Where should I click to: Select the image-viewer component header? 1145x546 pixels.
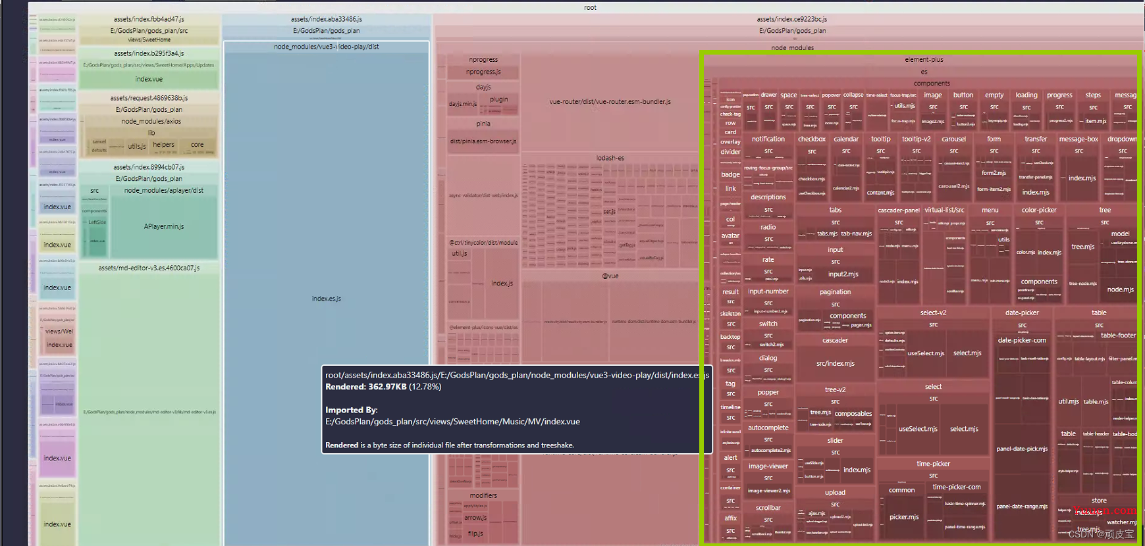point(768,466)
